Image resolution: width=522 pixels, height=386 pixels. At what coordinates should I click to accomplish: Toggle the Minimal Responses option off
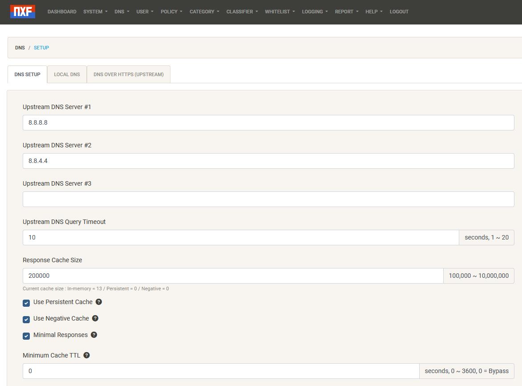coord(26,336)
